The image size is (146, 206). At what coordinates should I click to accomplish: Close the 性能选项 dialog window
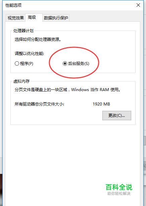[138, 5]
